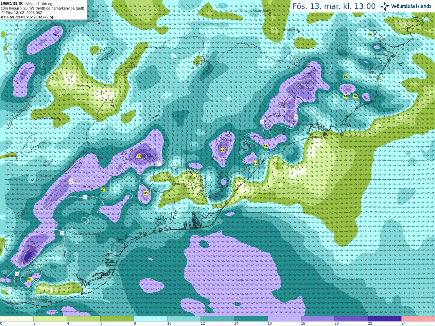The image size is (435, 326).
Task: Click the Veðurstofa Íslands logo icon
Action: pos(384,6)
